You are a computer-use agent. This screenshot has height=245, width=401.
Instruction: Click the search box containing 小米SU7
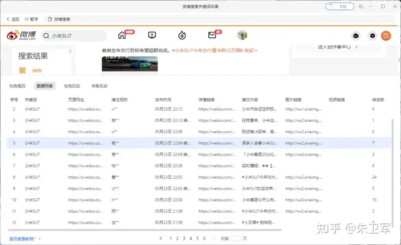74,36
